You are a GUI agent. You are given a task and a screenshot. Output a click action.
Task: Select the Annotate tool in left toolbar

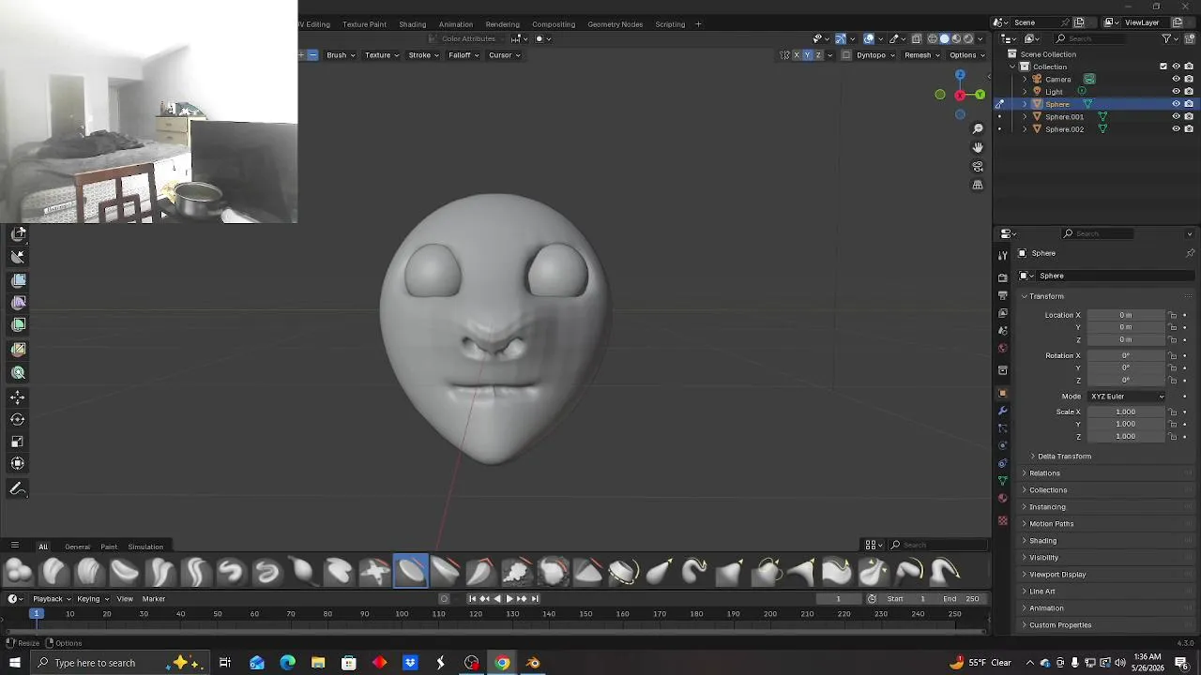(18, 488)
